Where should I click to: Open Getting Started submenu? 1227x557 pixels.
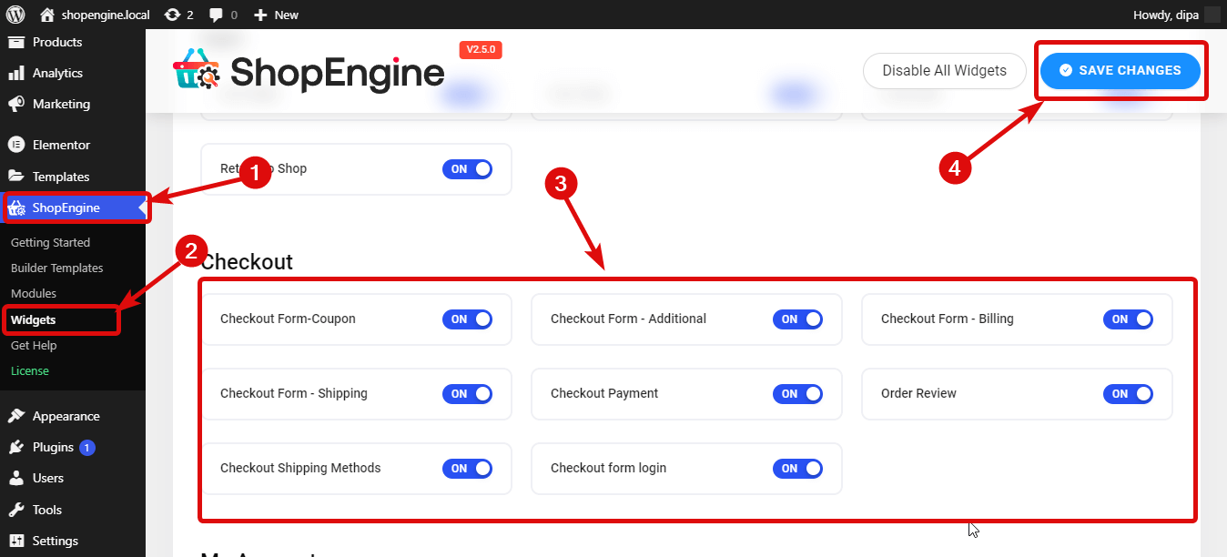point(50,243)
